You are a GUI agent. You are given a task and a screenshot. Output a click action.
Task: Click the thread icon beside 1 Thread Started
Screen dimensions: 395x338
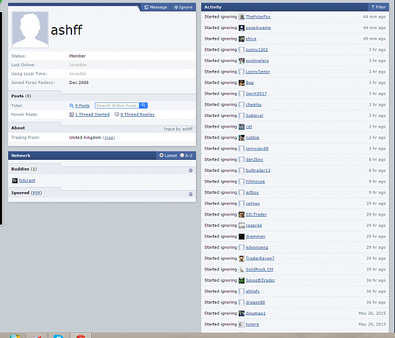71,114
